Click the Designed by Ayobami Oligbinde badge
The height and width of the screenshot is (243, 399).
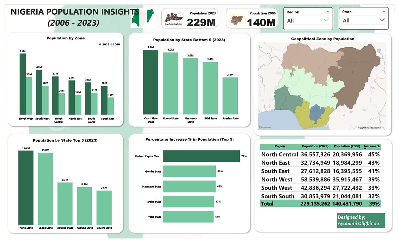(x=360, y=220)
